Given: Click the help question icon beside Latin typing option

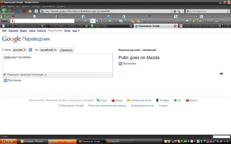Looking at the screenshot, I should point(45,75).
